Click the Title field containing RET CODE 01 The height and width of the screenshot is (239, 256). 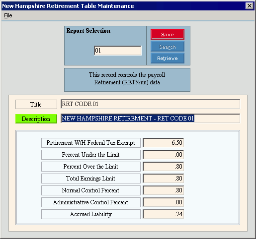click(150, 104)
